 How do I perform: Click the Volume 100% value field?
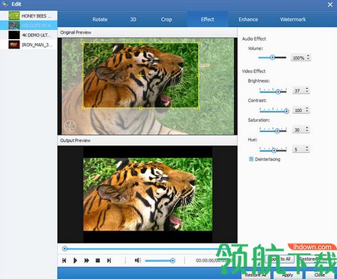coord(299,58)
